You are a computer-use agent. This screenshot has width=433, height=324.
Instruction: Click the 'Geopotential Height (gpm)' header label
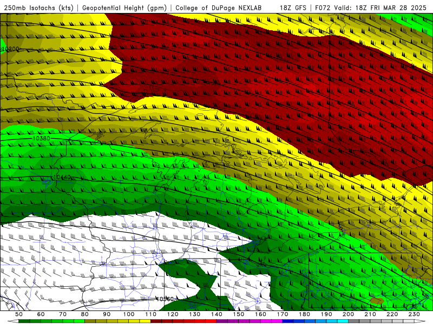coord(124,8)
